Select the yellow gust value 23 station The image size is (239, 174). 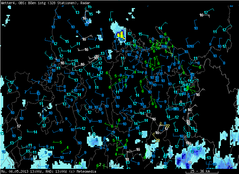(x=158, y=140)
